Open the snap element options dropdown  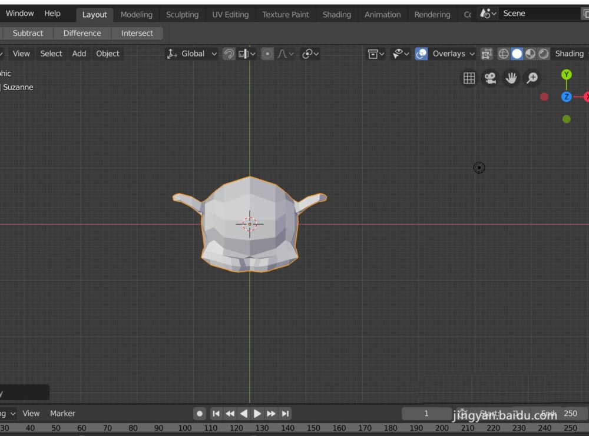pyautogui.click(x=247, y=54)
